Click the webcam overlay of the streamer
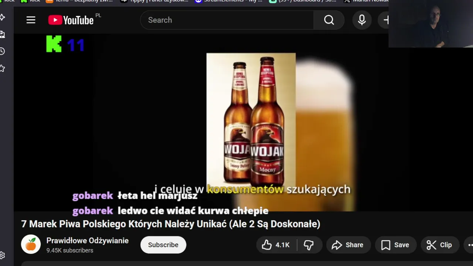Screen dimensions: 473x266 point(431,24)
